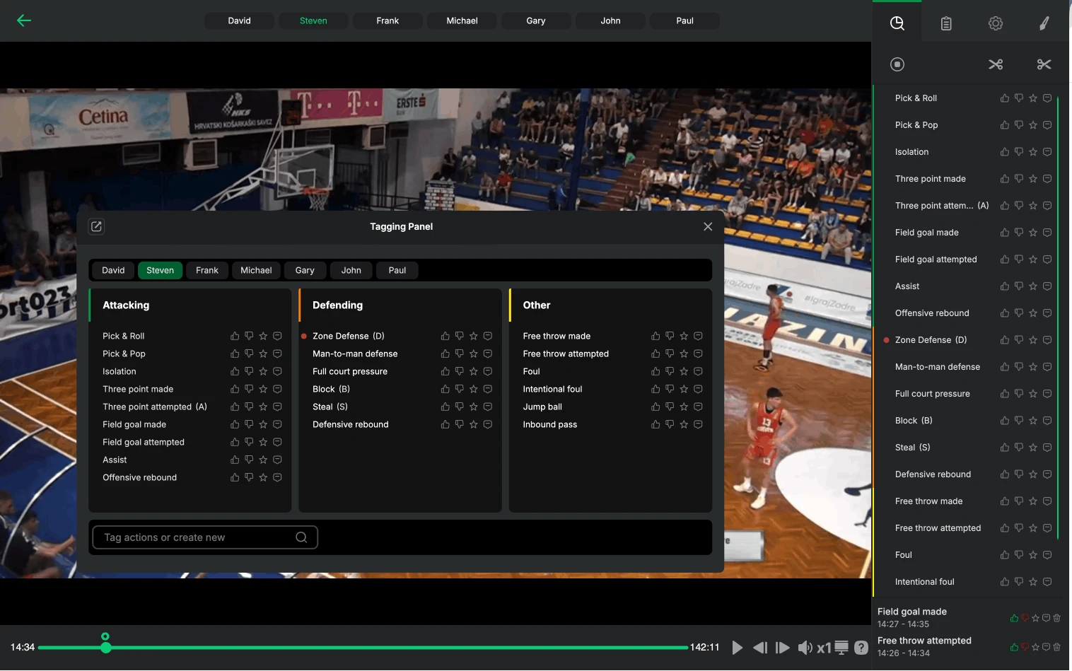Screen dimensions: 1072x671
Task: Open the analysis clock-search tab
Action: [x=897, y=23]
